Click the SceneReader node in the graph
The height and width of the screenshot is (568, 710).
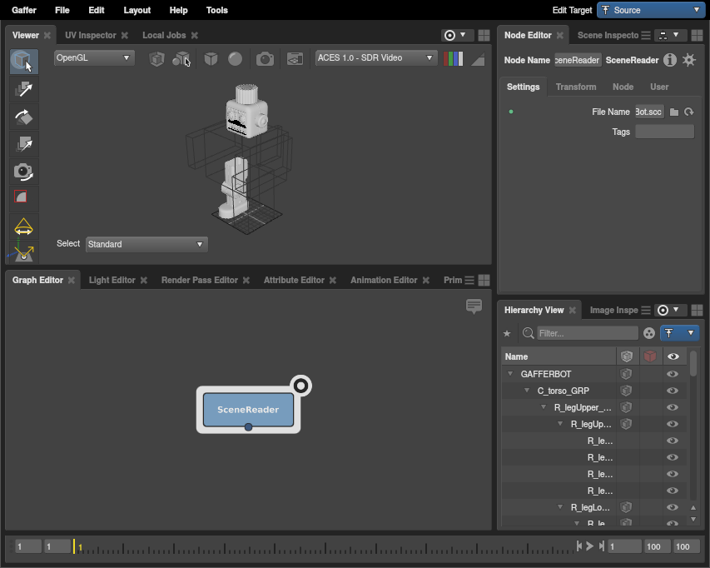click(248, 409)
